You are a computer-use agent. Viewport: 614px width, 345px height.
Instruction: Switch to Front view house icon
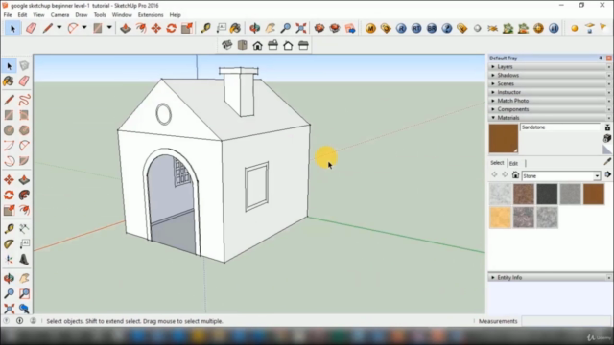(x=257, y=45)
